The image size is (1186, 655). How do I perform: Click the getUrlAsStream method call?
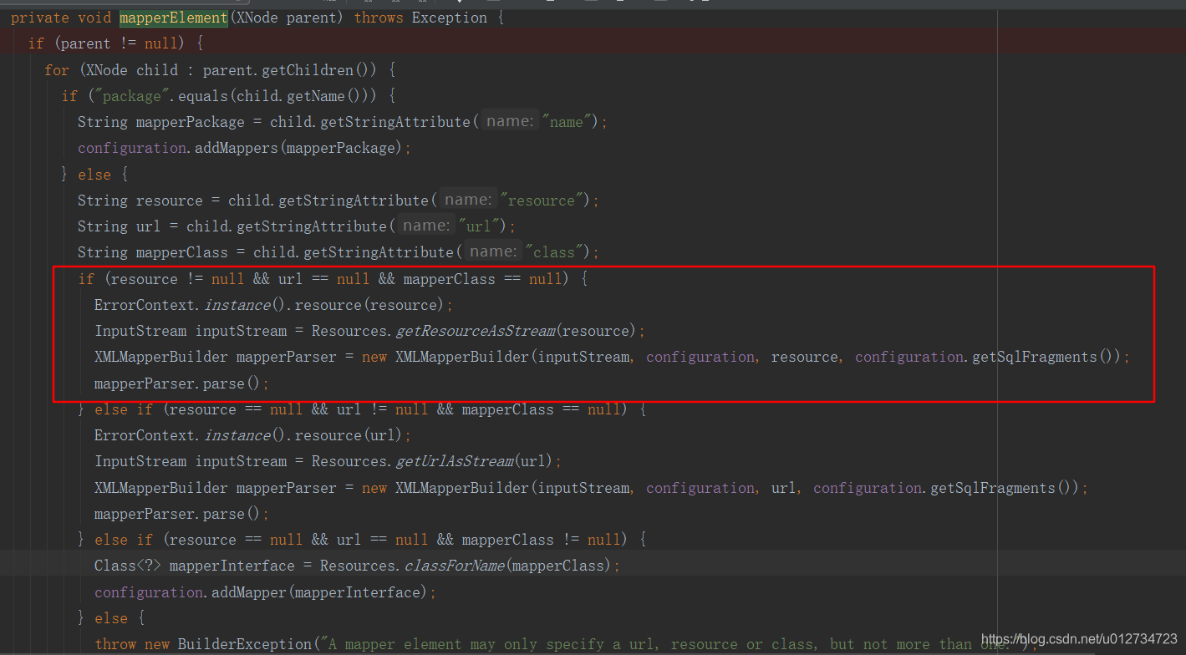point(454,461)
